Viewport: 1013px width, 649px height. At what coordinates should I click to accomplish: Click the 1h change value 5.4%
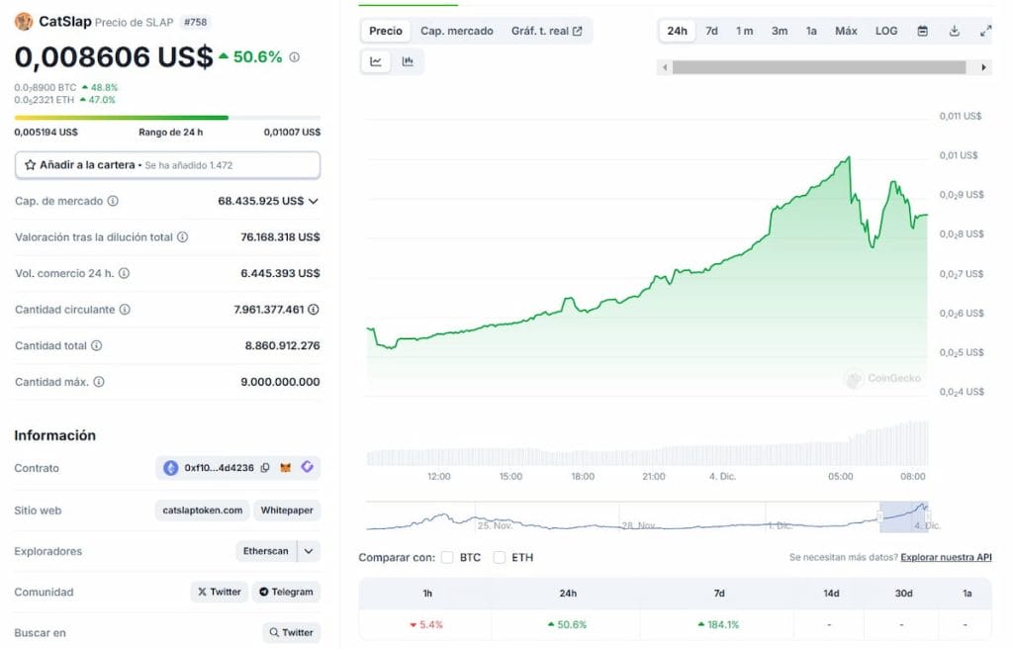(x=426, y=624)
